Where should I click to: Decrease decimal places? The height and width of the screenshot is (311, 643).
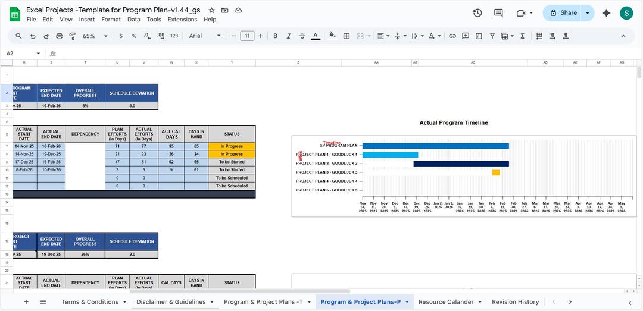pos(147,36)
